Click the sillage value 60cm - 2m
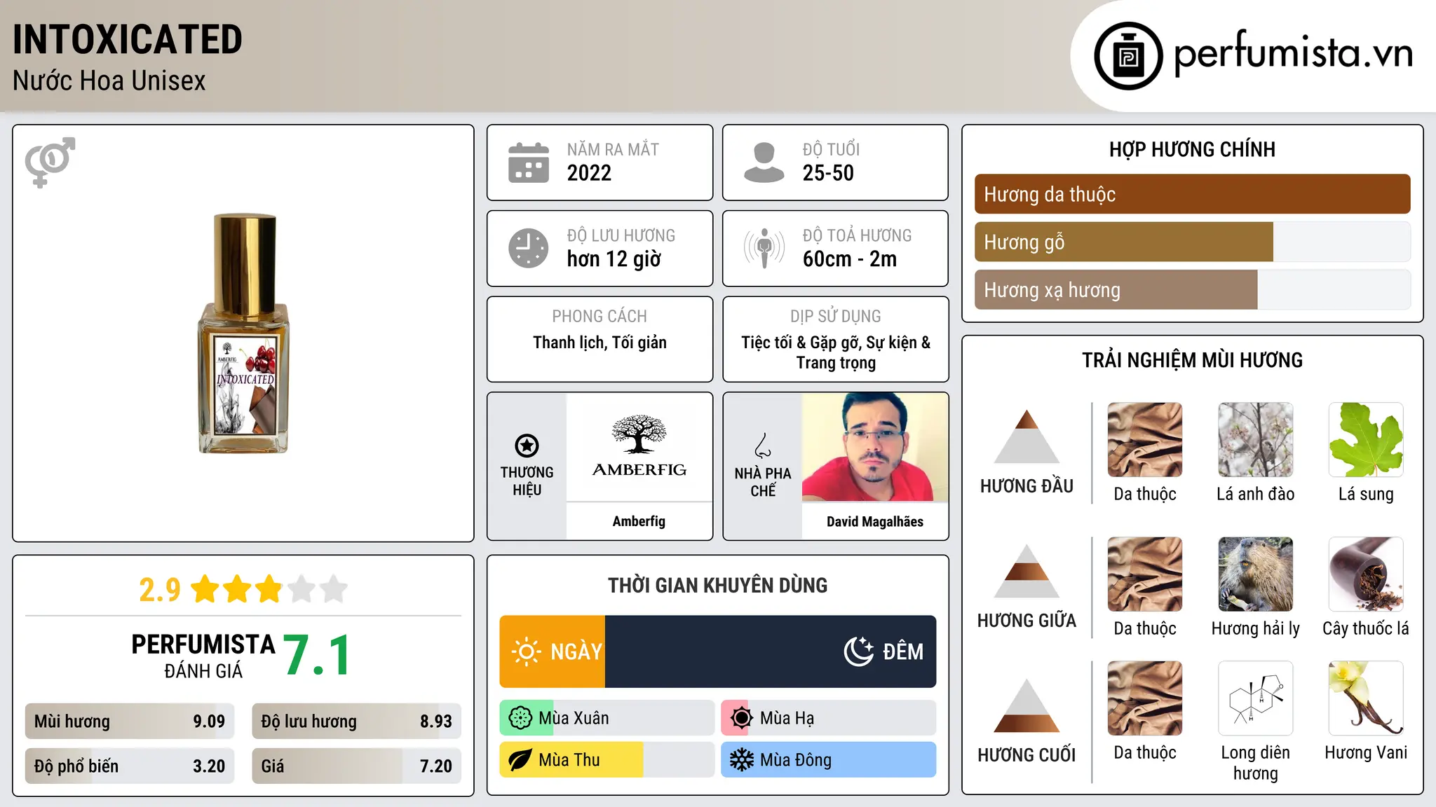The image size is (1436, 807). pyautogui.click(x=850, y=259)
